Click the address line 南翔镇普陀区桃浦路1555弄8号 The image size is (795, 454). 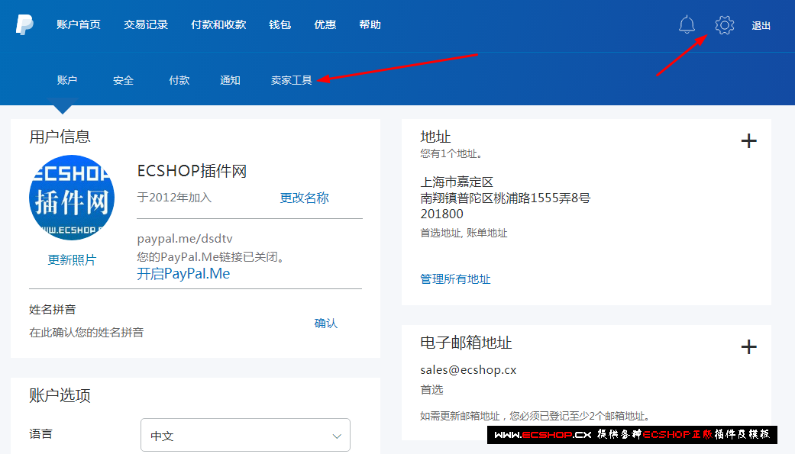(x=505, y=198)
